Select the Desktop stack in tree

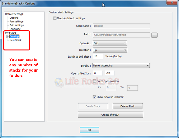pyautogui.click(x=14, y=36)
